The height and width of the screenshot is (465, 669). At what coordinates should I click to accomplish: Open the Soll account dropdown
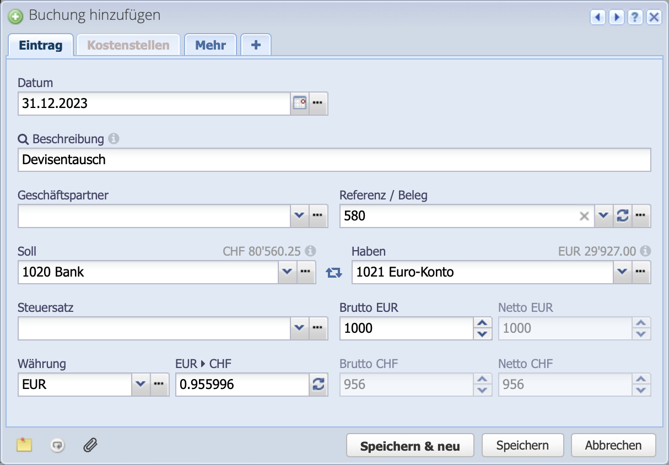tap(287, 272)
